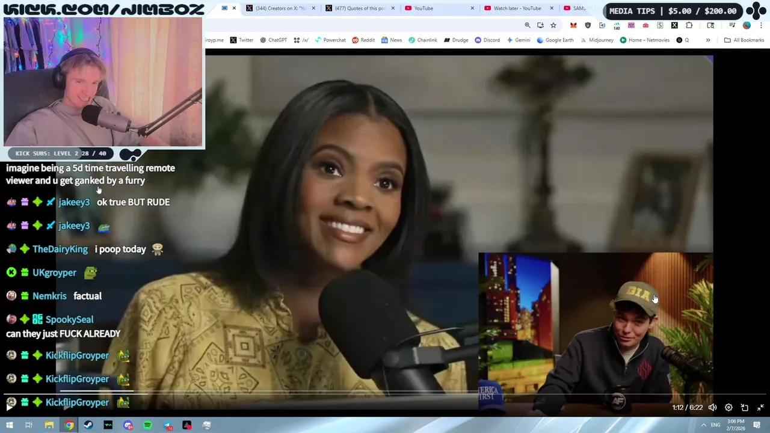This screenshot has width=770, height=433.
Task: Open the /x/ bookmark
Action: pyautogui.click(x=301, y=40)
